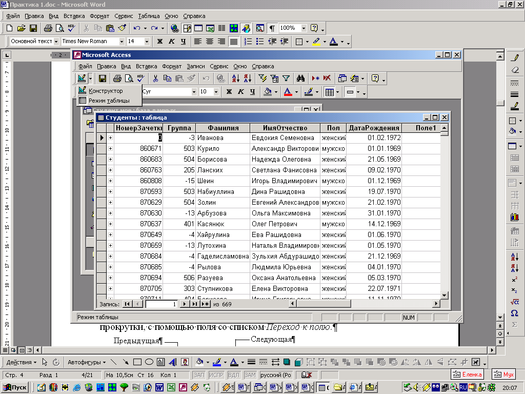
Task: Click last record navigation button
Action: [x=194, y=304]
